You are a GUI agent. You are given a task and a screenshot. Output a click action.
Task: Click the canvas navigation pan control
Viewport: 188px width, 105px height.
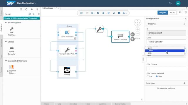(137, 23)
